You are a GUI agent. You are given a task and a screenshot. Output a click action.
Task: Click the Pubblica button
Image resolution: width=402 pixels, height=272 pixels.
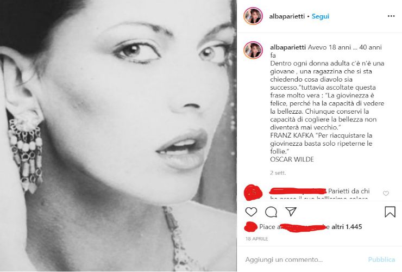(381, 259)
